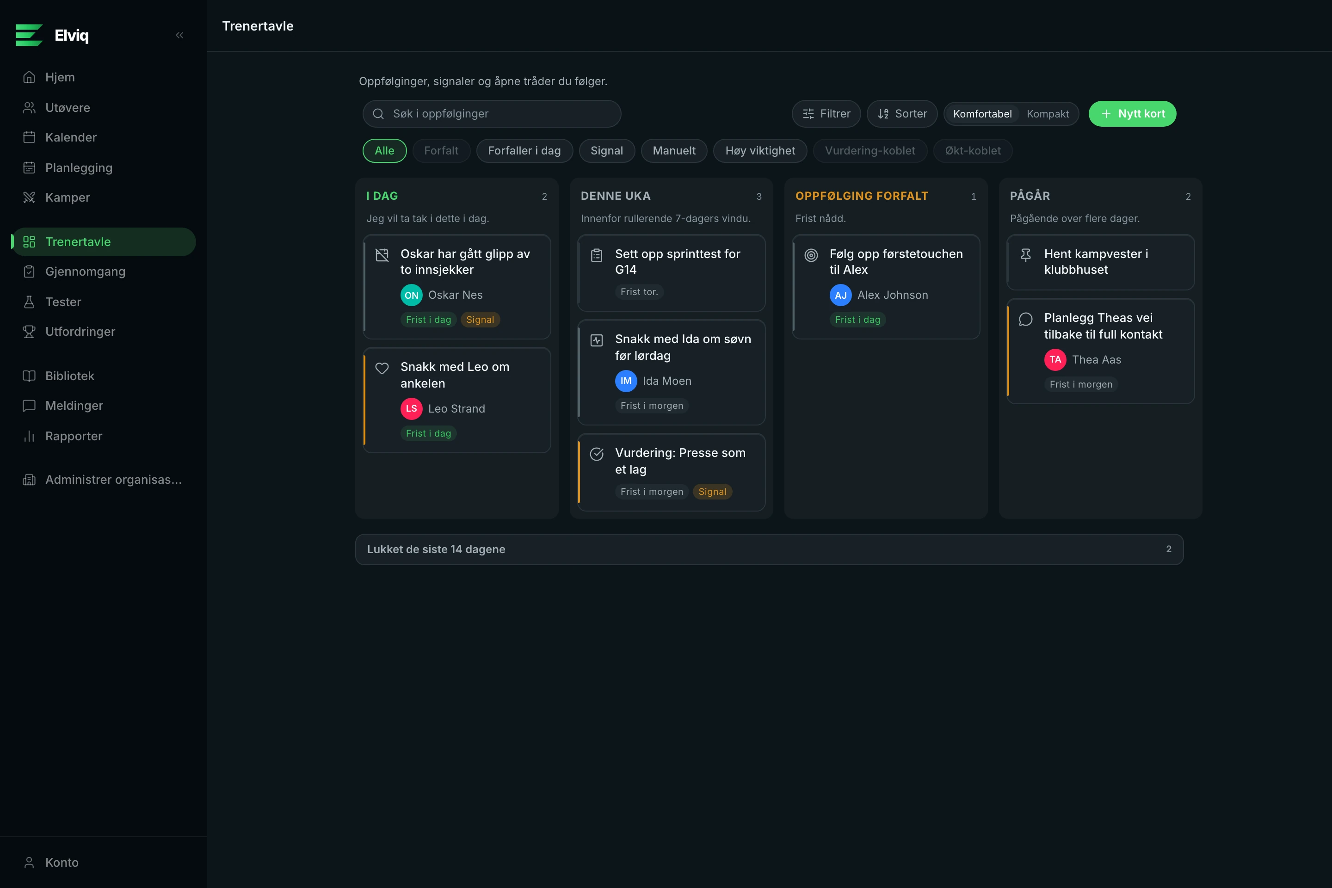The height and width of the screenshot is (888, 1332).
Task: Click the heart icon on Leo card
Action: click(x=382, y=368)
